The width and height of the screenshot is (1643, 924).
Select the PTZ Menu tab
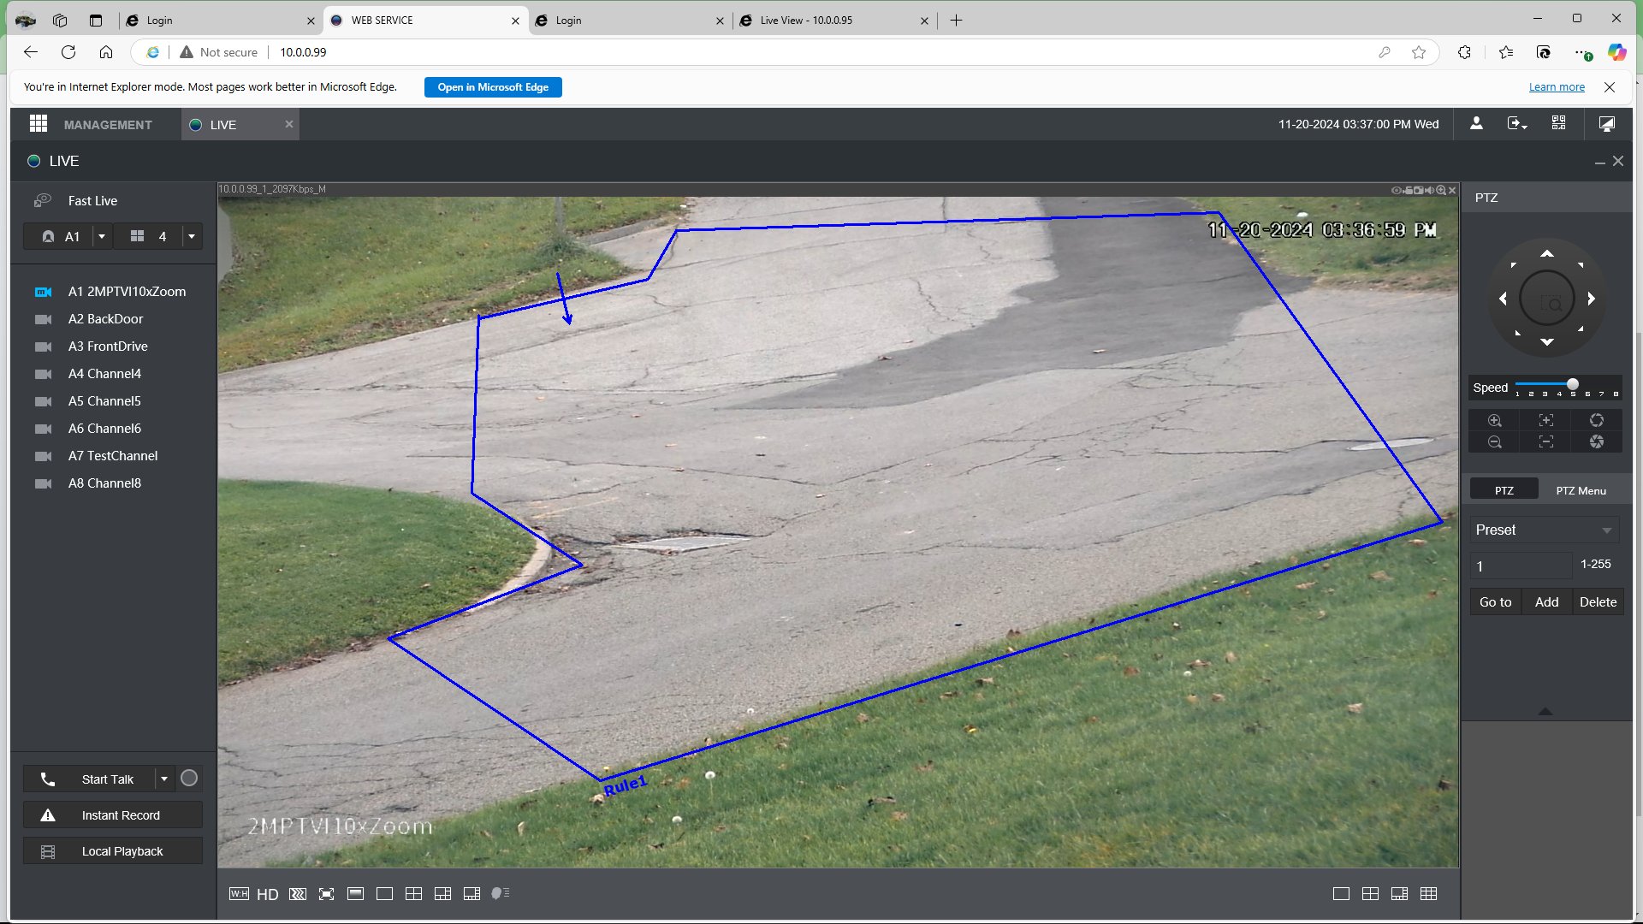click(1581, 490)
